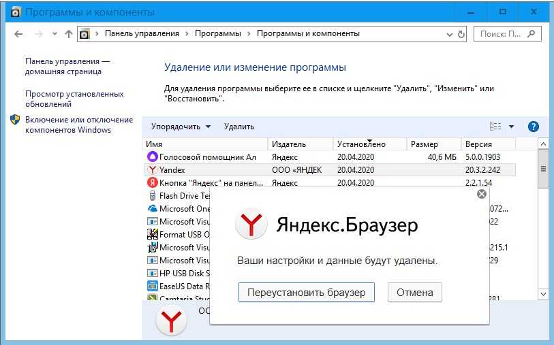Click the Back navigation arrow
The image size is (554, 345).
[x=18, y=34]
